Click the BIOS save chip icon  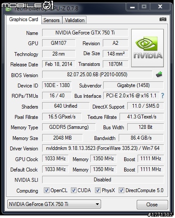[159, 75]
